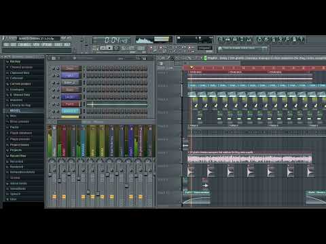Expand the Sliced beats folder in browser
This screenshot has height=244, width=326.
click(x=18, y=183)
